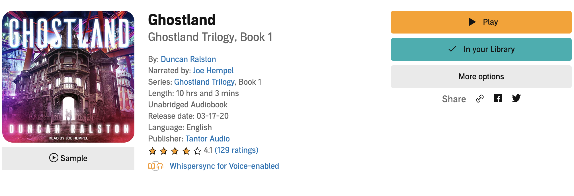The image size is (574, 196).
Task: Open publisher Tantor Audio link
Action: [x=207, y=139]
